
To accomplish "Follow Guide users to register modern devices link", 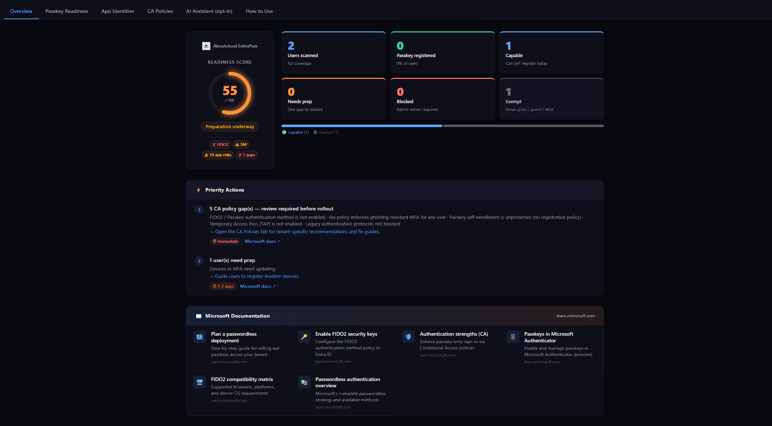I will (x=255, y=276).
